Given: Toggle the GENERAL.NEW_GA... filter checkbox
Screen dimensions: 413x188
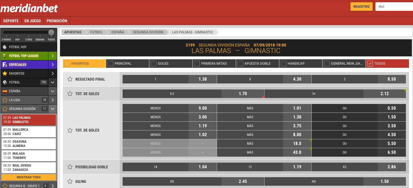Looking at the screenshot, I should click(327, 64).
